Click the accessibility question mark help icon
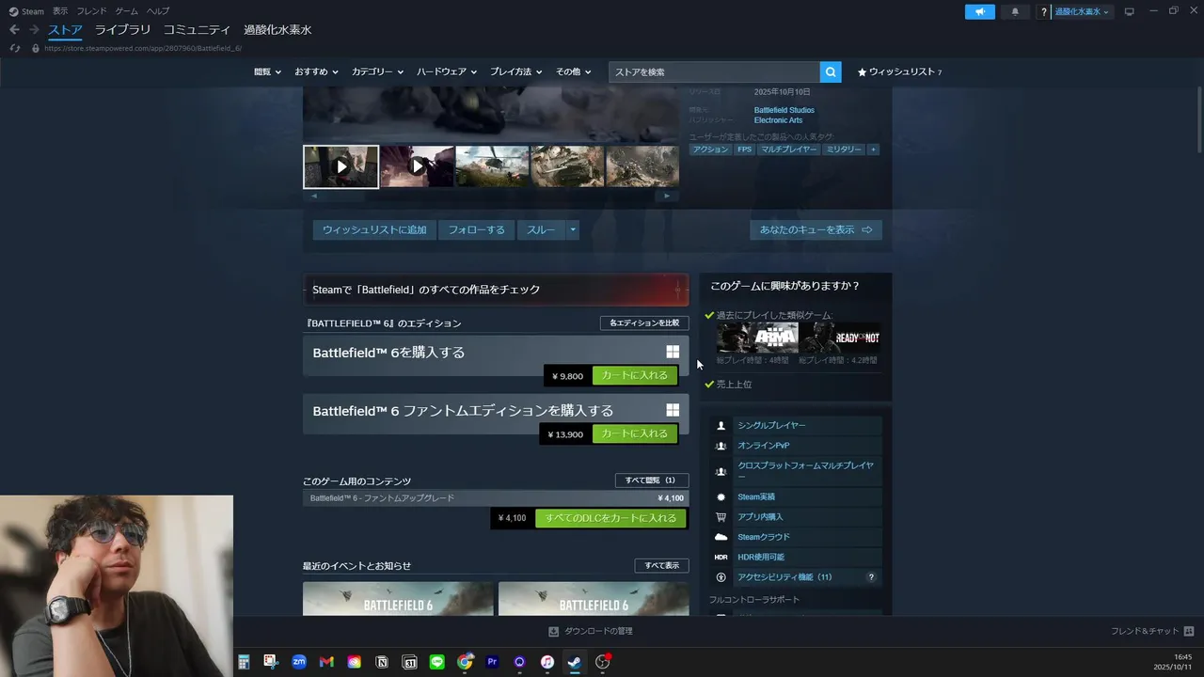Viewport: 1204px width, 677px height. click(x=871, y=577)
